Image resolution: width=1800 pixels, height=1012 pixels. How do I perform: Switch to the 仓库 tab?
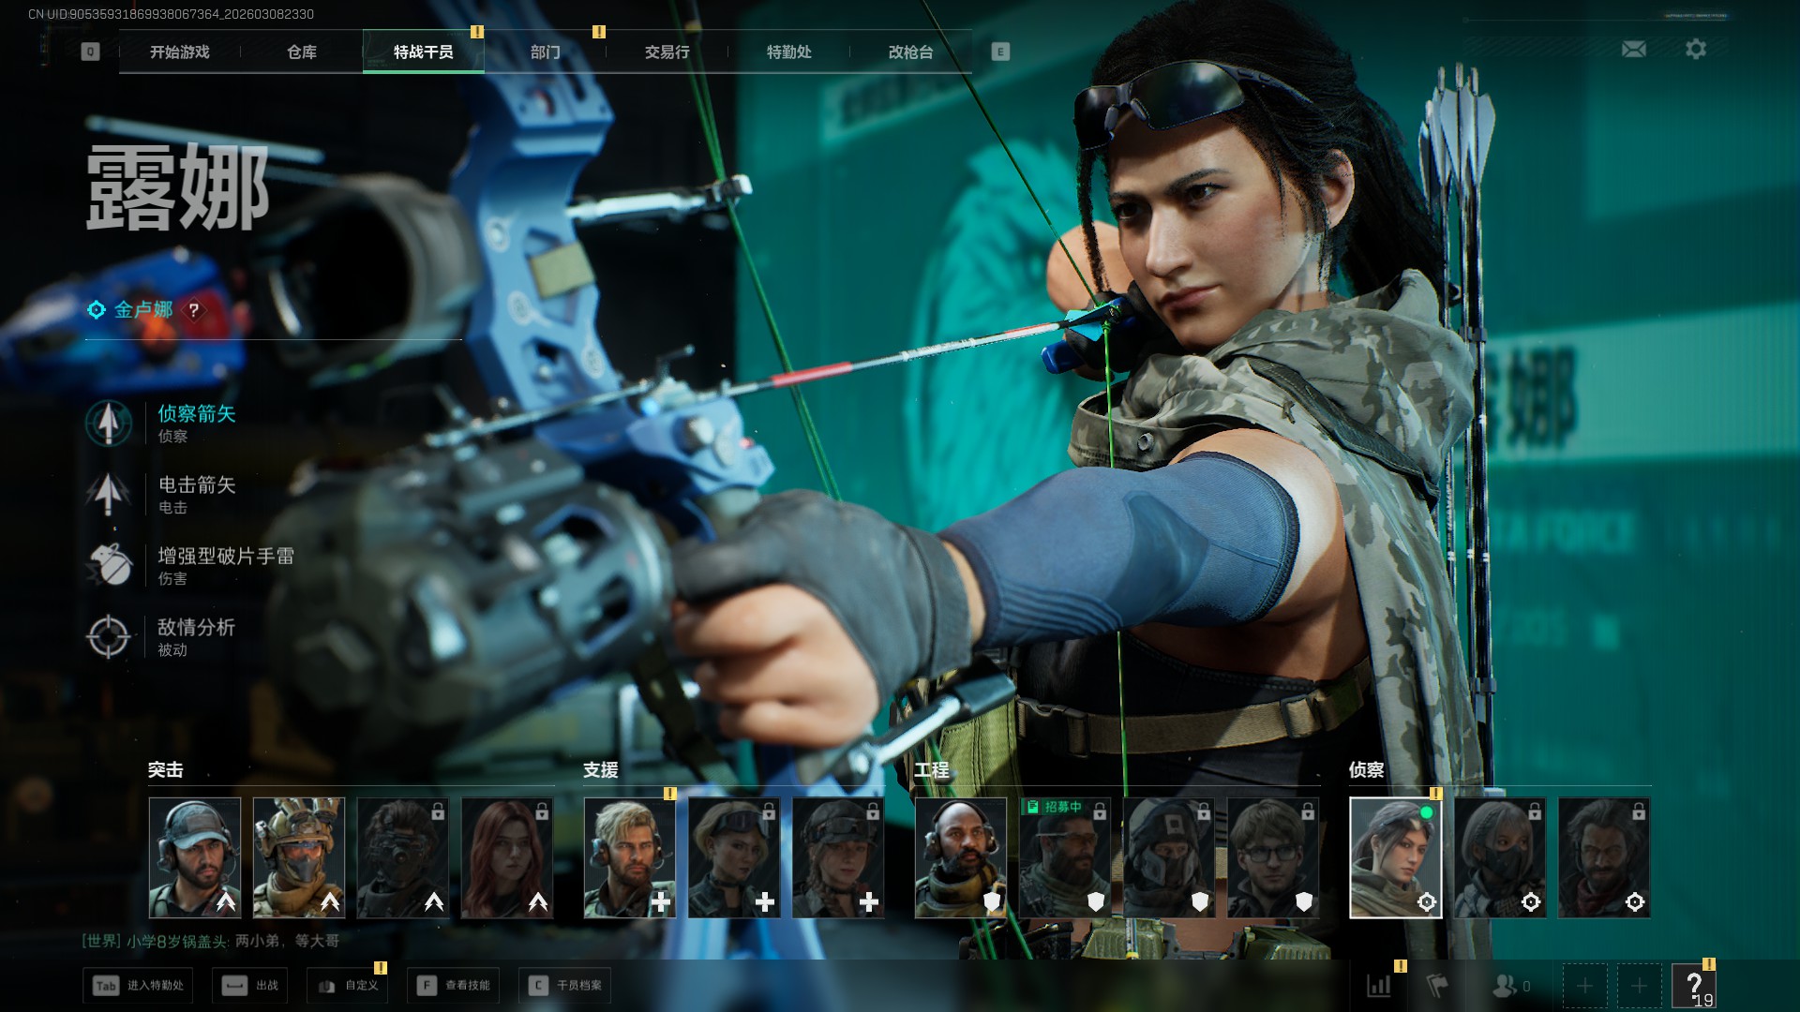[x=301, y=52]
